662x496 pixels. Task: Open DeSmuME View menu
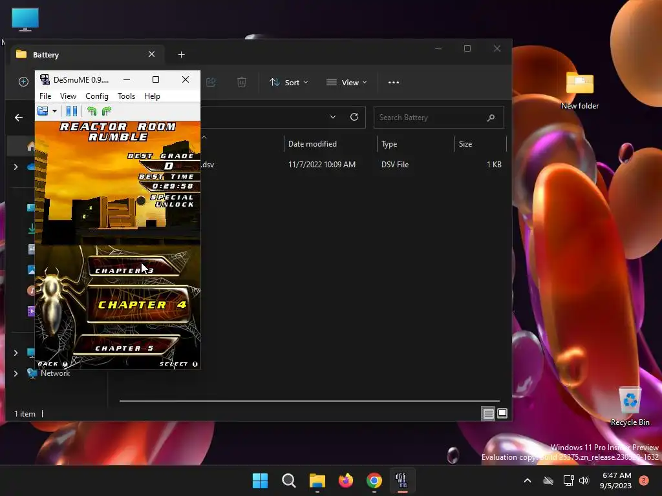[68, 96]
